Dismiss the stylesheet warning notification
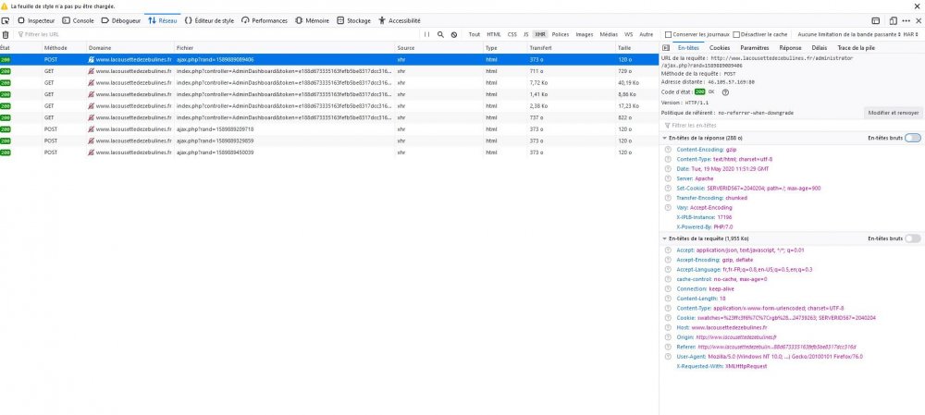Screen dimensions: 925x415 pyautogui.click(x=918, y=6)
